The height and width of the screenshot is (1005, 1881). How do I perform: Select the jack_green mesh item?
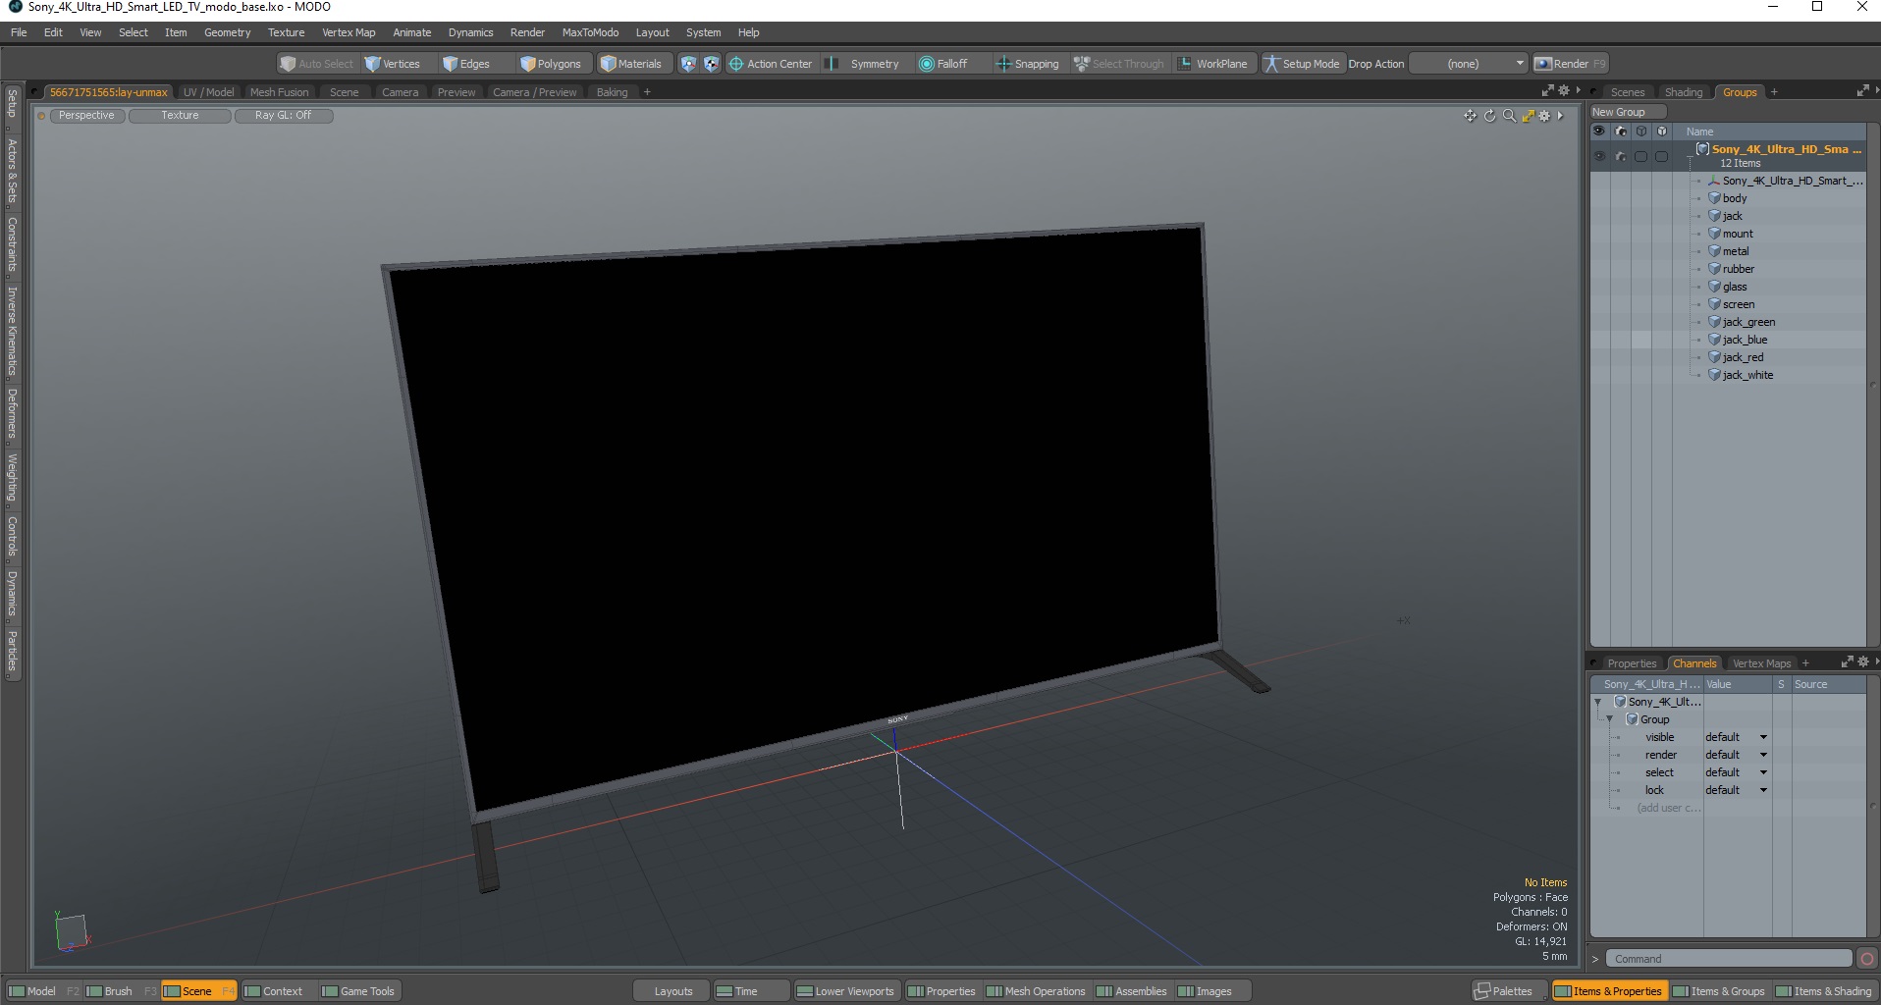pos(1748,322)
